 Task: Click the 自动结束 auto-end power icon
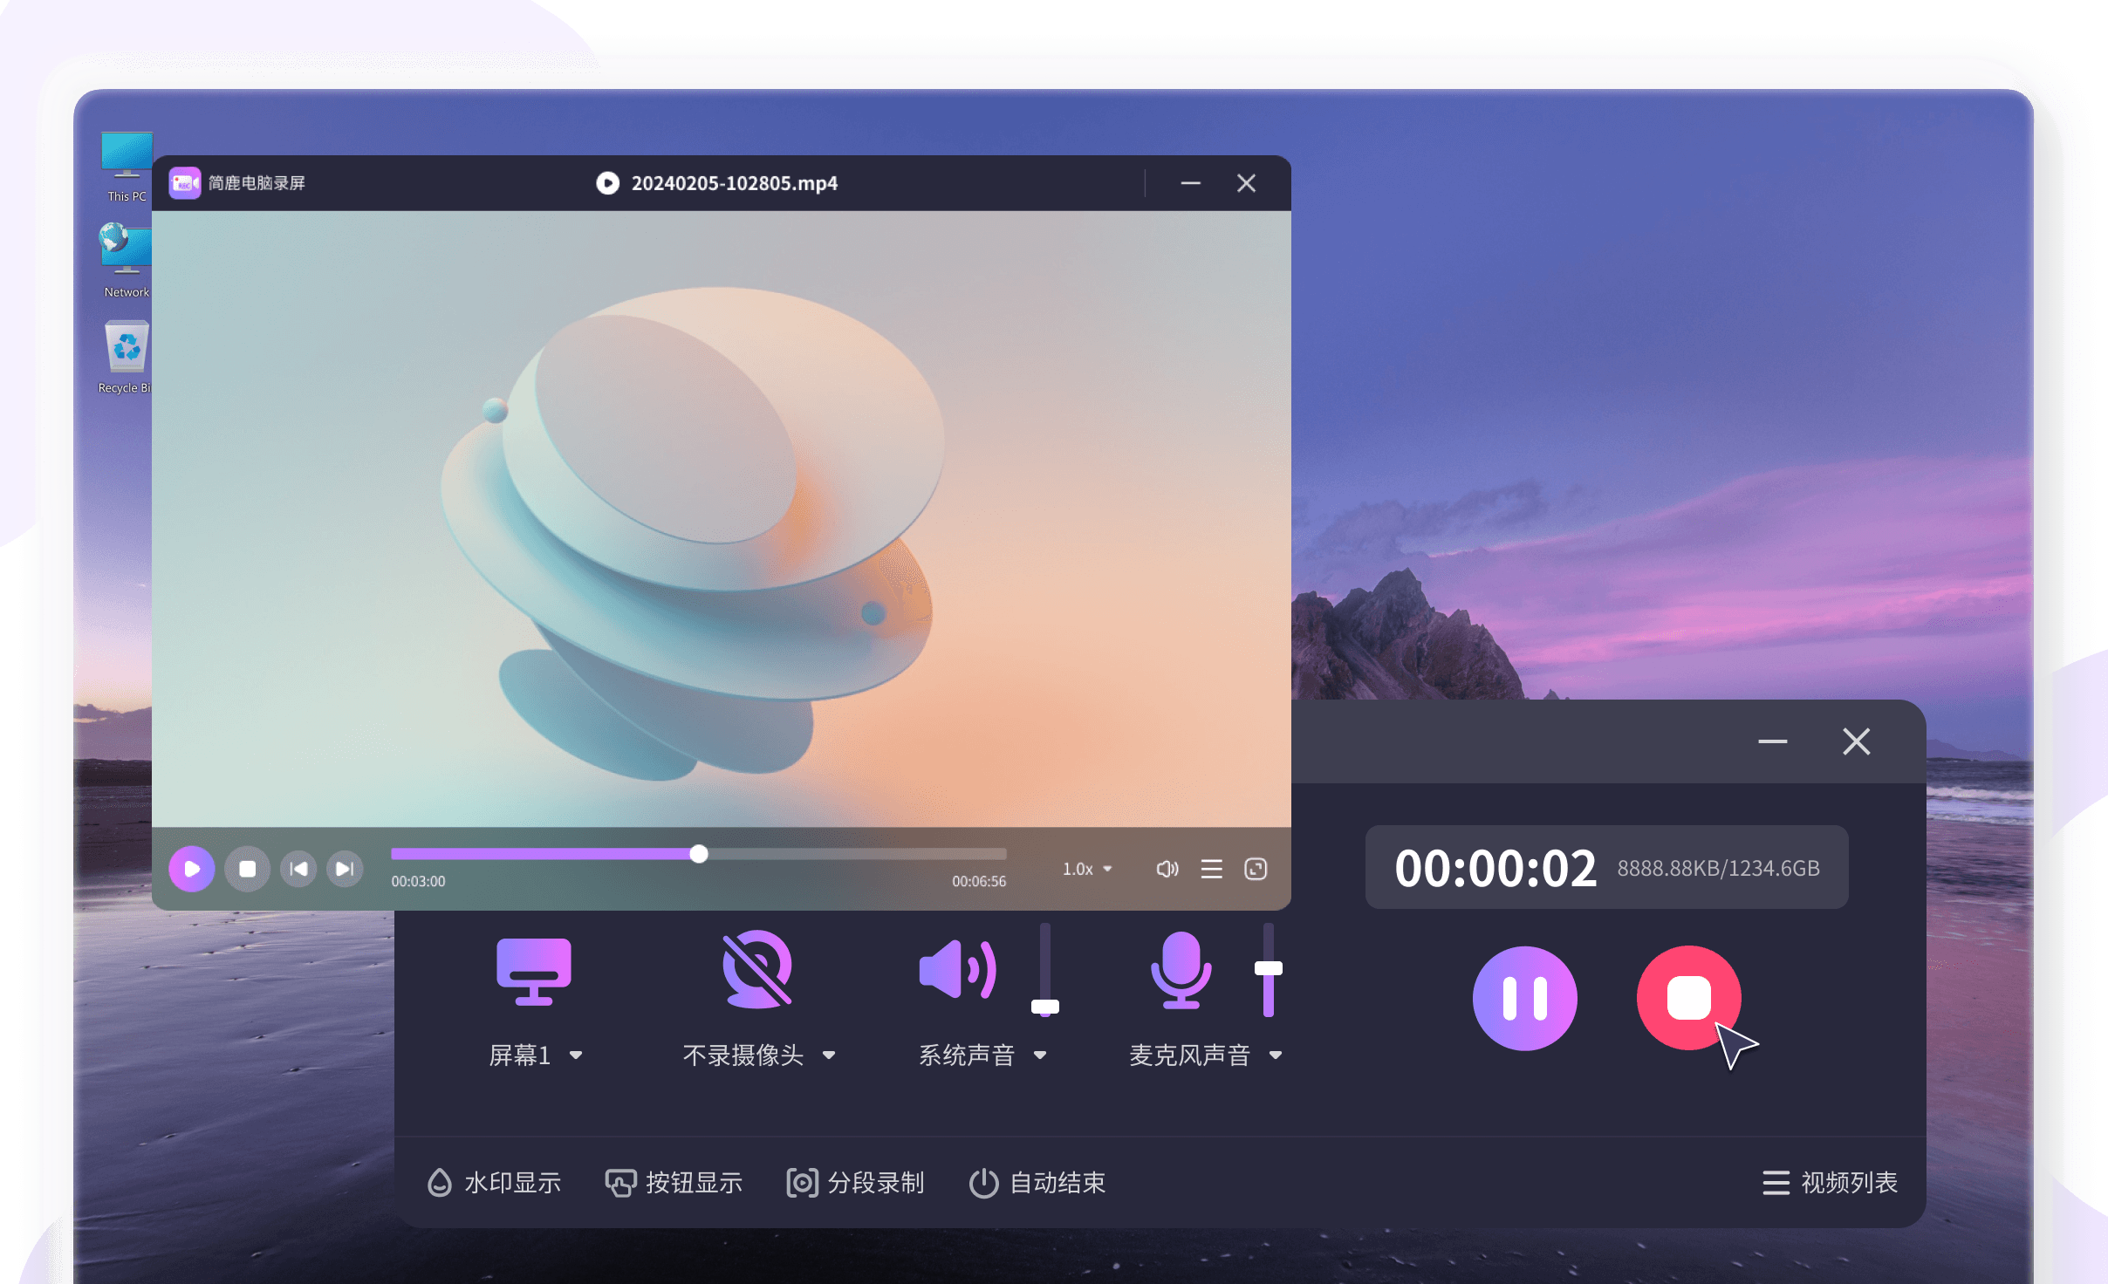pyautogui.click(x=984, y=1183)
